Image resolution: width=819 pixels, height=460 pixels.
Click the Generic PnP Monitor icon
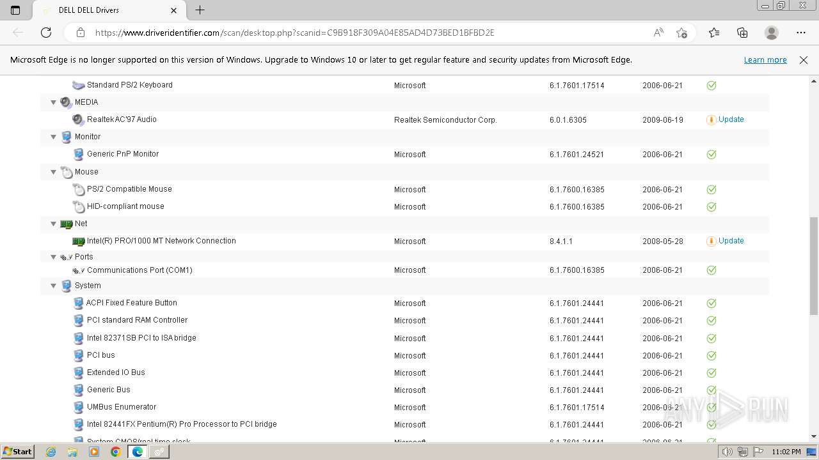coord(78,154)
